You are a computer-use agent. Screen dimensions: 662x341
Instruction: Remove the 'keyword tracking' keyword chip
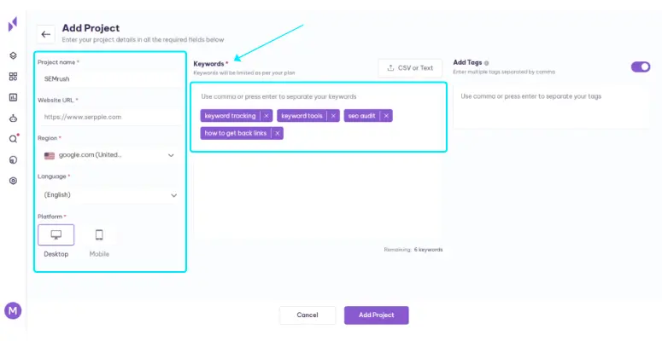tap(267, 116)
